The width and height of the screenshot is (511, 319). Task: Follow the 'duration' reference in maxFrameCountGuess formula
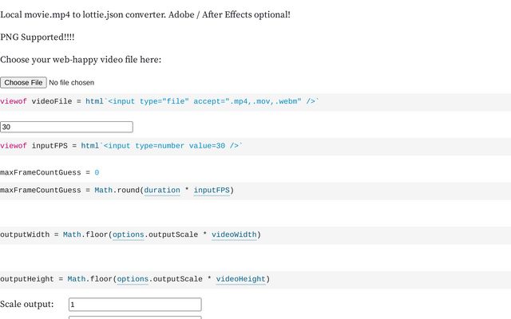click(162, 191)
